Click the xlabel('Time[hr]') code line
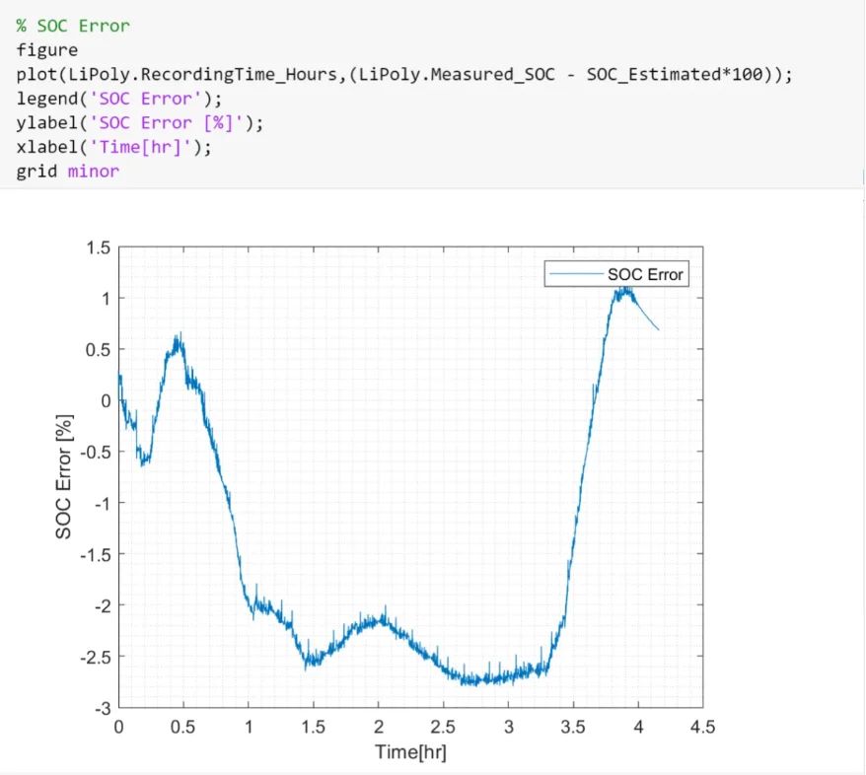Image resolution: width=866 pixels, height=775 pixels. coord(113,147)
